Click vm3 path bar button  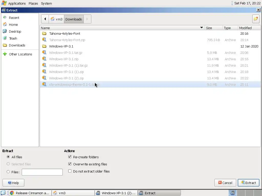(56, 19)
